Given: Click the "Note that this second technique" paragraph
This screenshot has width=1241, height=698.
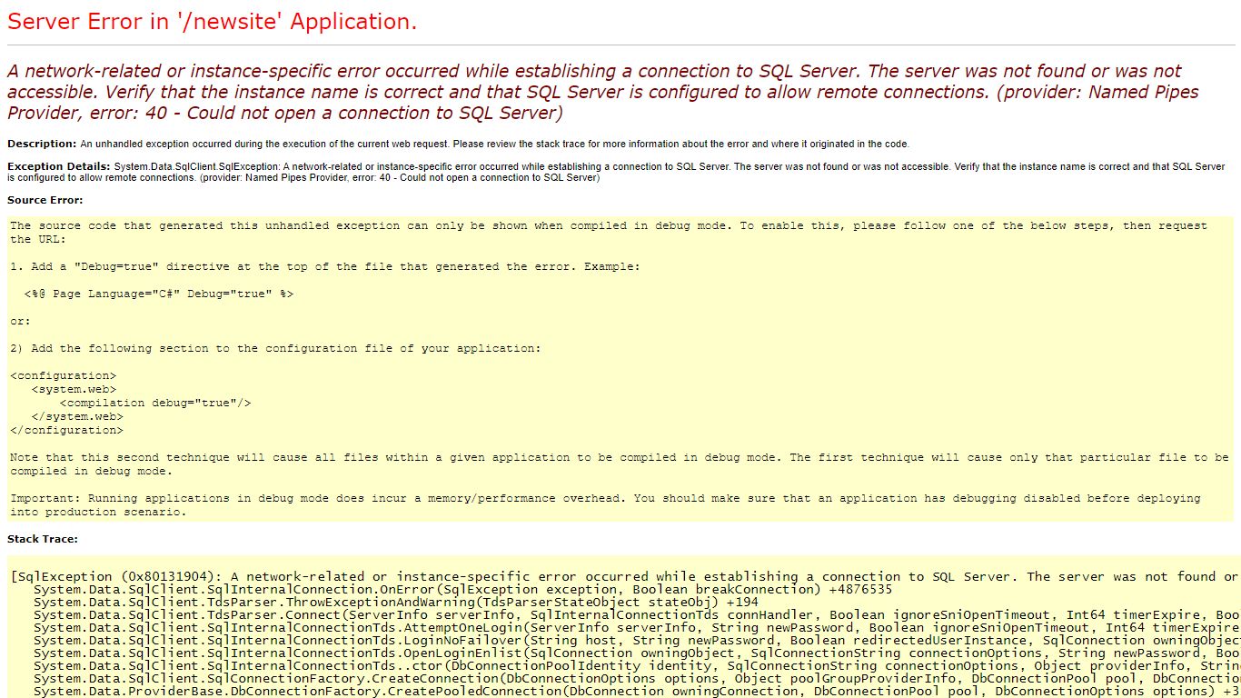Looking at the screenshot, I should pyautogui.click(x=620, y=464).
